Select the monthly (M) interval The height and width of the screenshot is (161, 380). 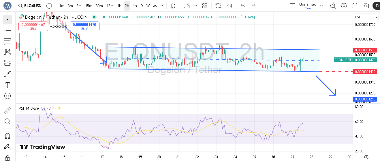click(155, 6)
